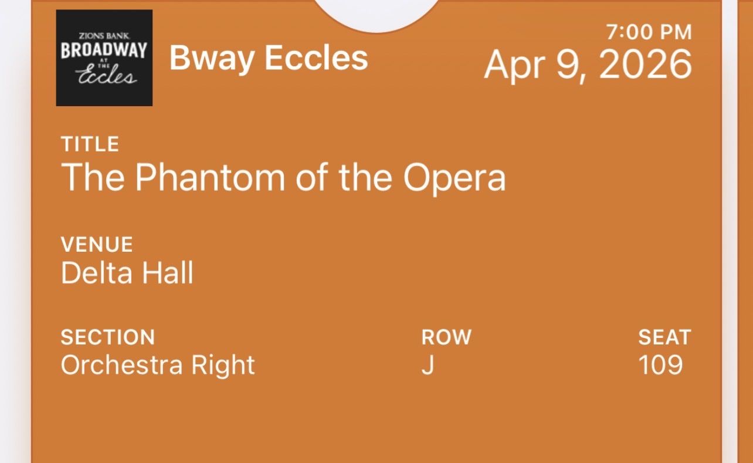This screenshot has width=753, height=463.
Task: Tap the SECTION field label
Action: pyautogui.click(x=108, y=337)
